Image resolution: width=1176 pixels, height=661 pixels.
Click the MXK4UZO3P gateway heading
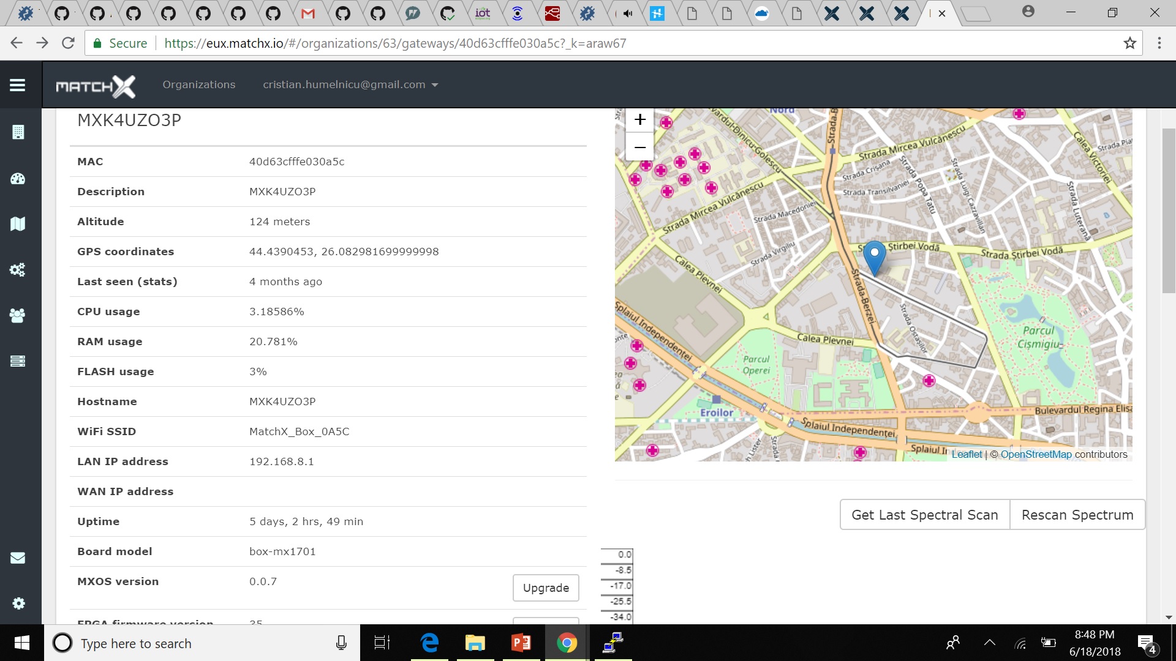pos(129,120)
